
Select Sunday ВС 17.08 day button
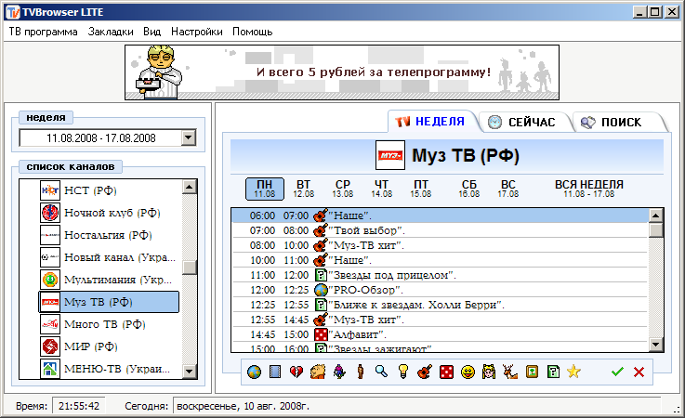coord(508,189)
